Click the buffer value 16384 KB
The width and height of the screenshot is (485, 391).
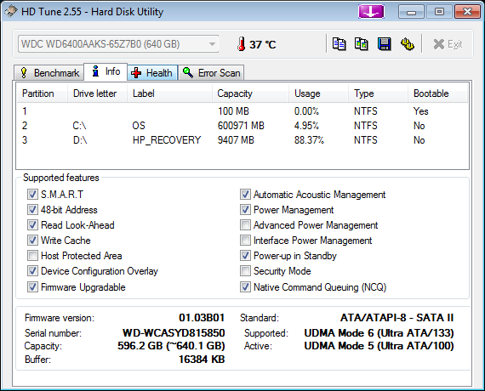[202, 360]
